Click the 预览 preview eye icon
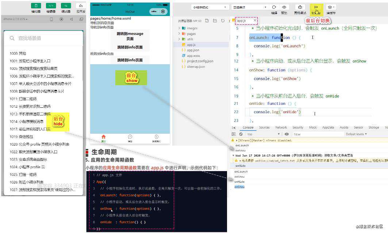388x233 pixels. [x=284, y=7]
